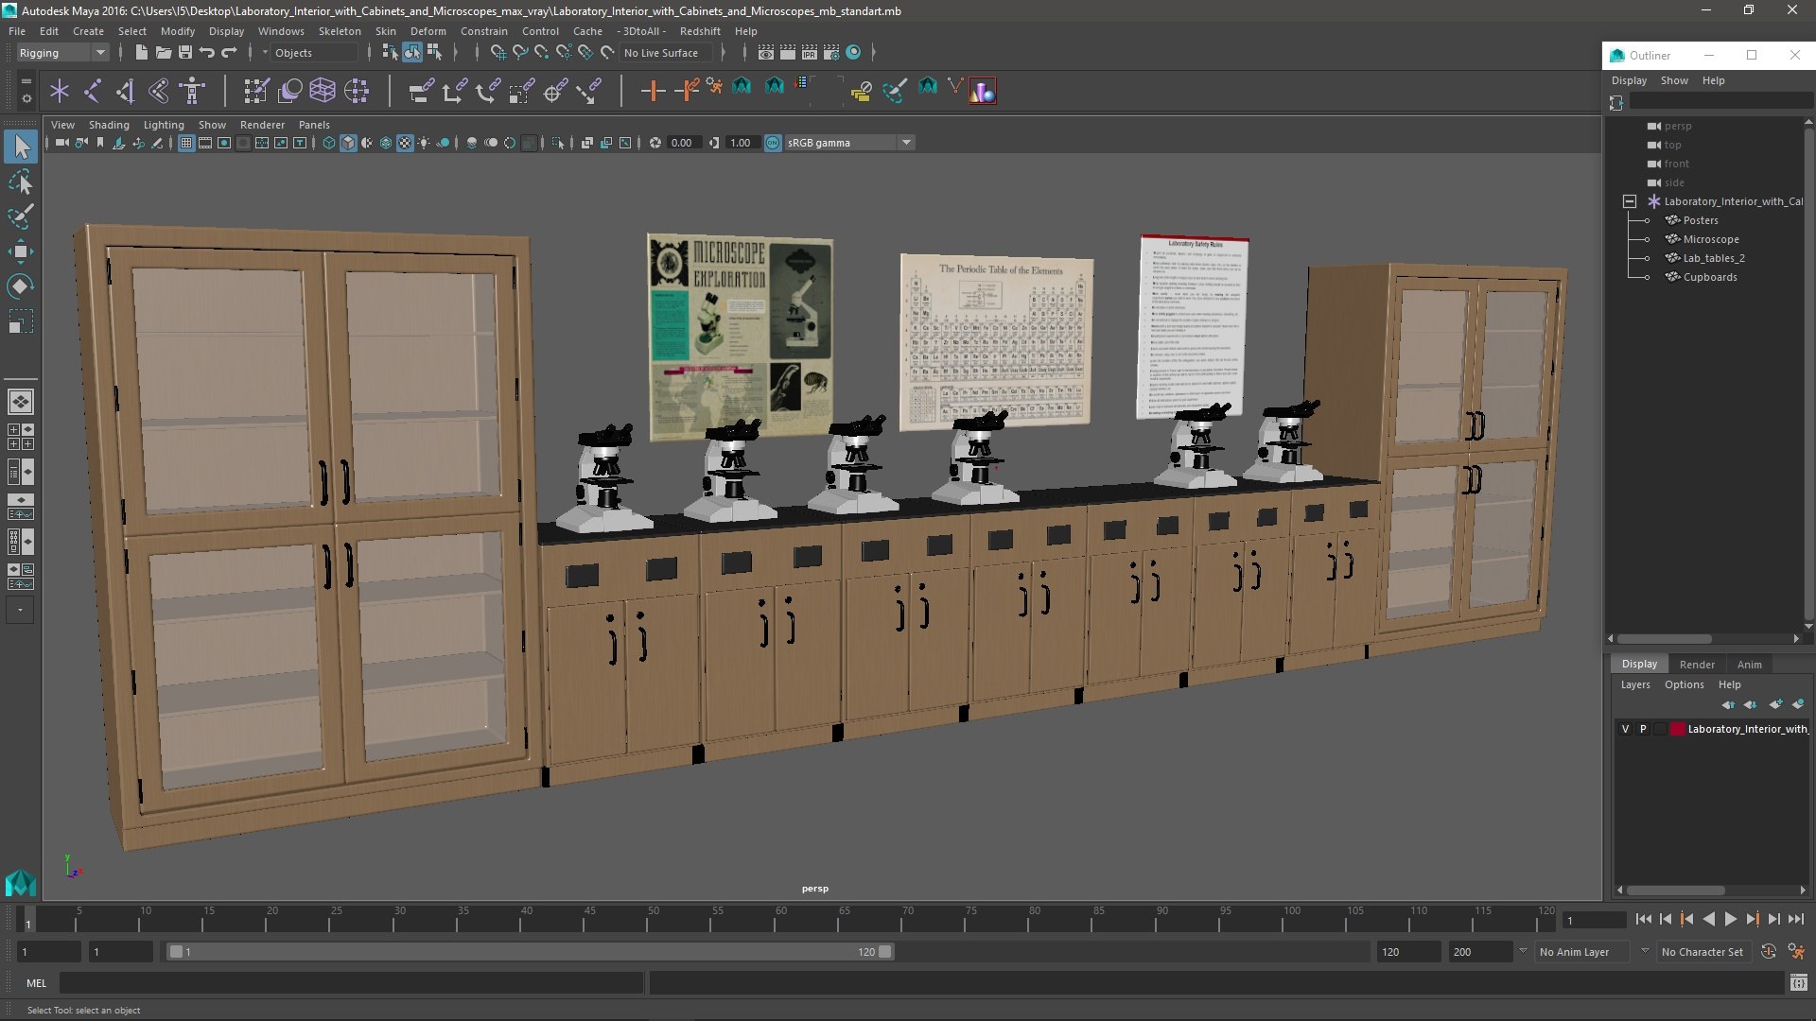Open Render Settings clapper-gear icon

click(831, 53)
